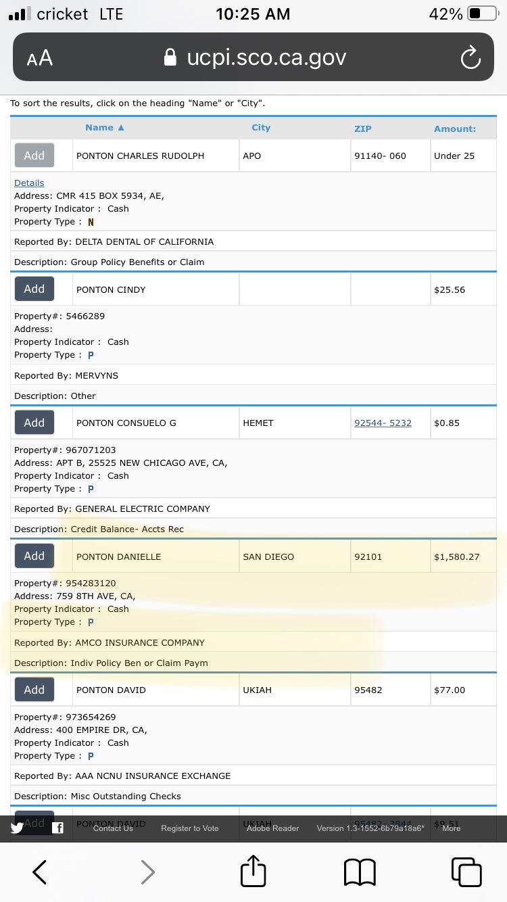
Task: Tap Property Type P under Ponton Cindy
Action: click(91, 355)
